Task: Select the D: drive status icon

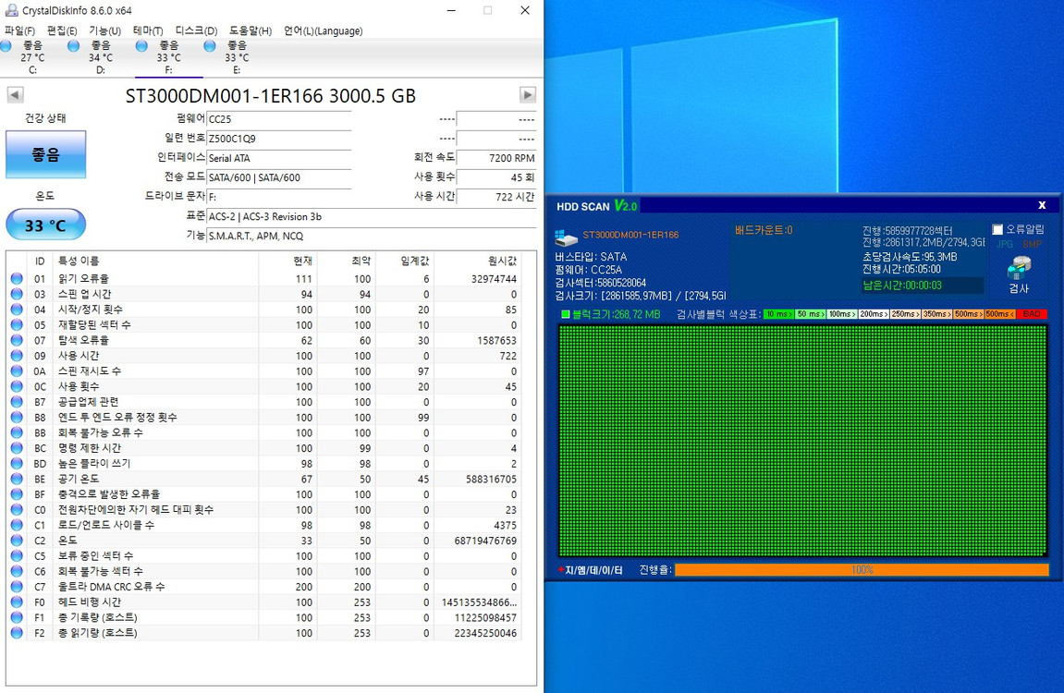Action: [74, 46]
